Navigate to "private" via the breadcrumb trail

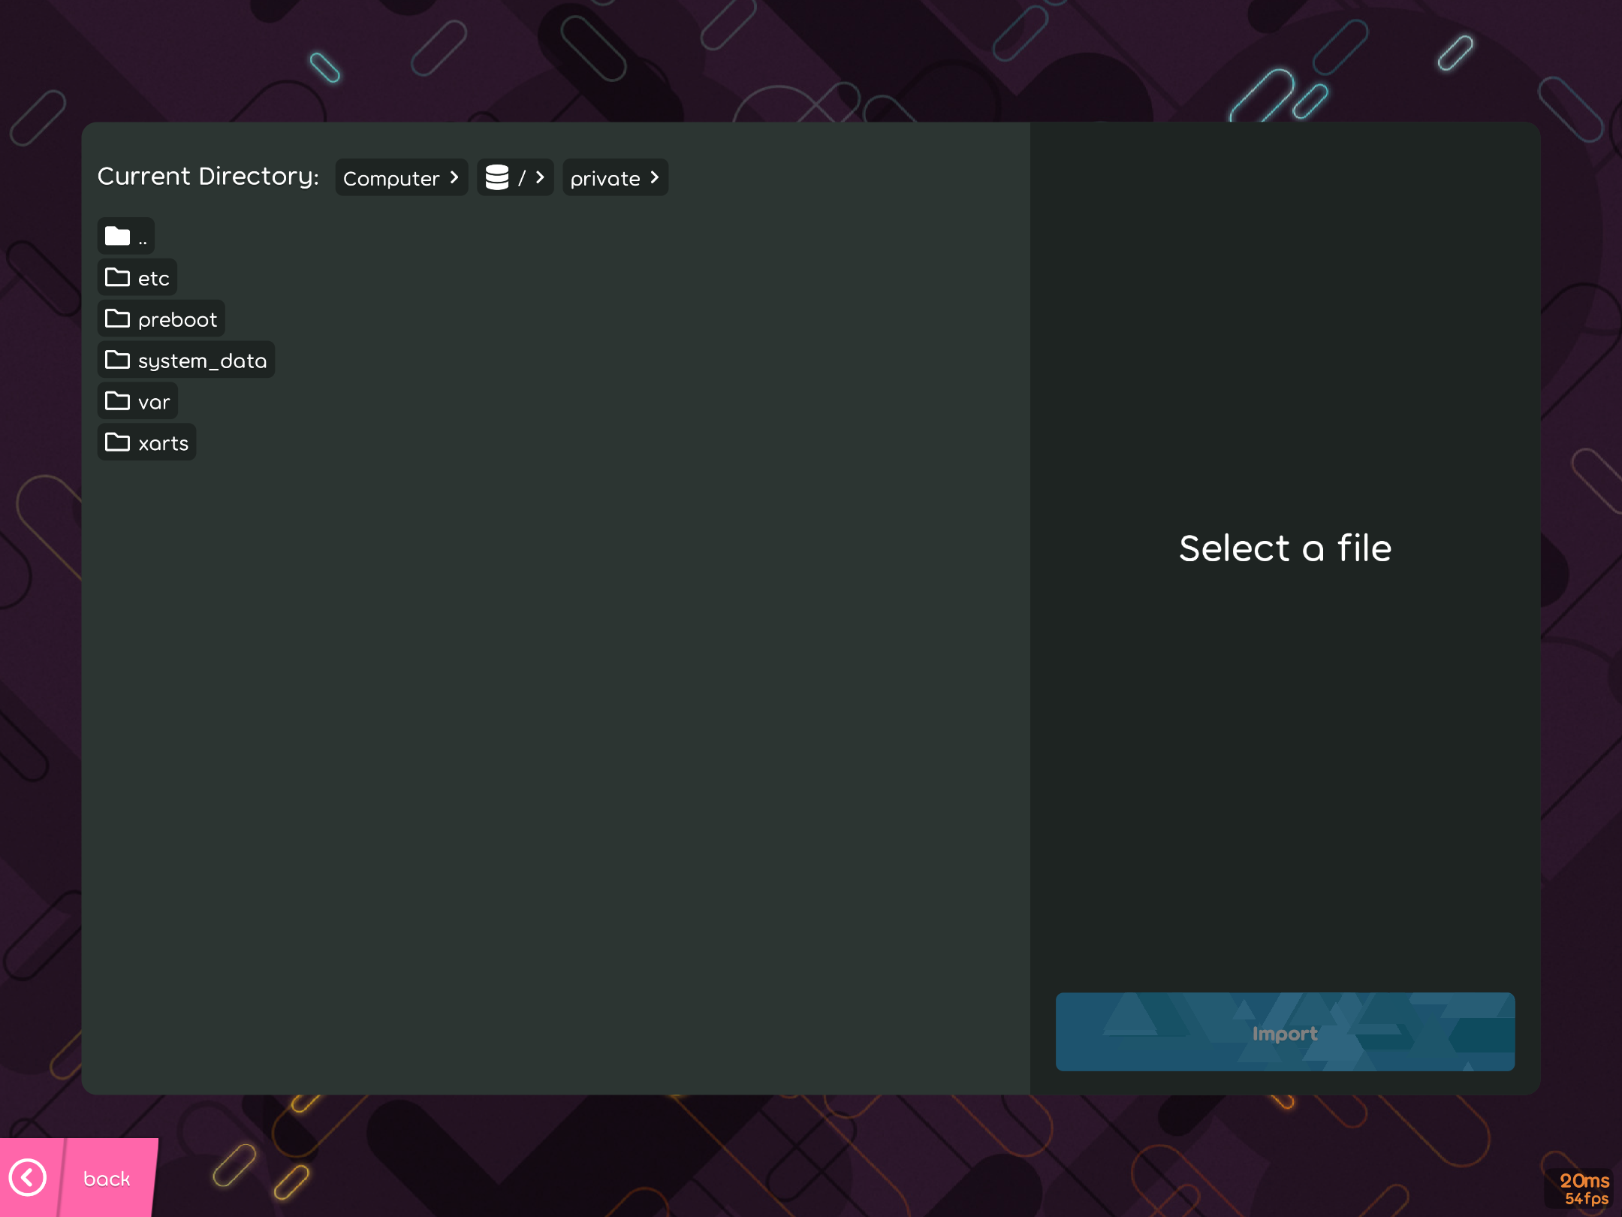tap(605, 178)
